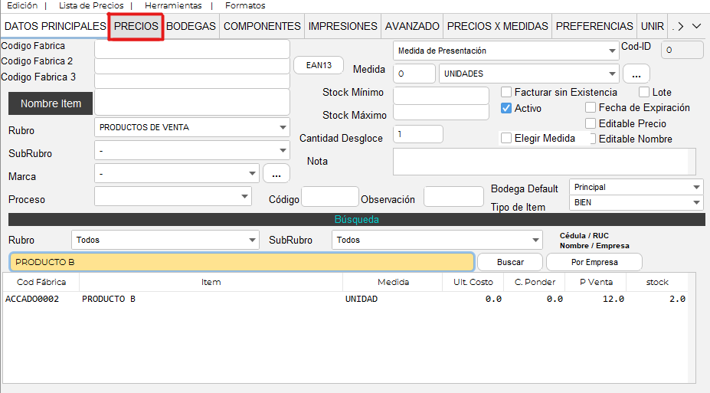Expand the Medida de Presentación dropdown
Screen dimensions: 710x393
click(x=506, y=51)
